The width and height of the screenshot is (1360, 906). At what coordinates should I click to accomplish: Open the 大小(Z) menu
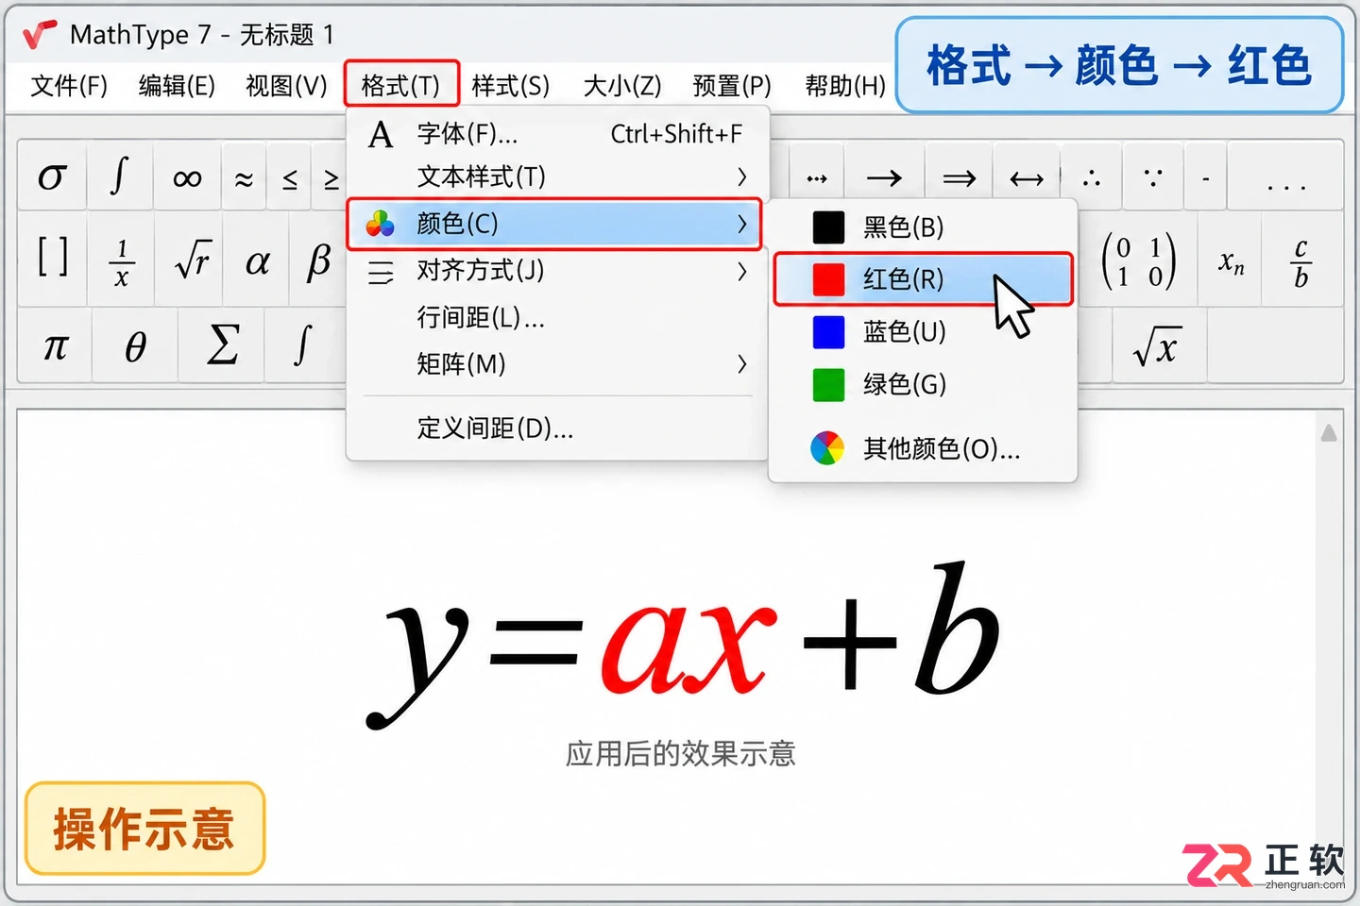622,86
